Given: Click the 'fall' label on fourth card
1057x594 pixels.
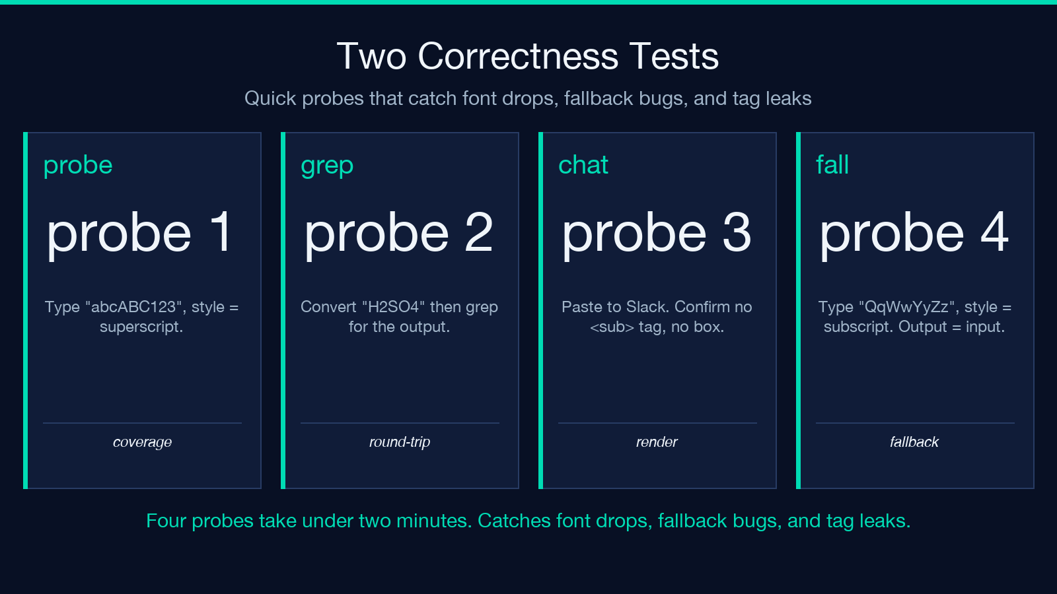Looking at the screenshot, I should click(x=832, y=165).
